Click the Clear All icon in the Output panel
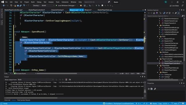The image size is (186, 105). (66, 80)
